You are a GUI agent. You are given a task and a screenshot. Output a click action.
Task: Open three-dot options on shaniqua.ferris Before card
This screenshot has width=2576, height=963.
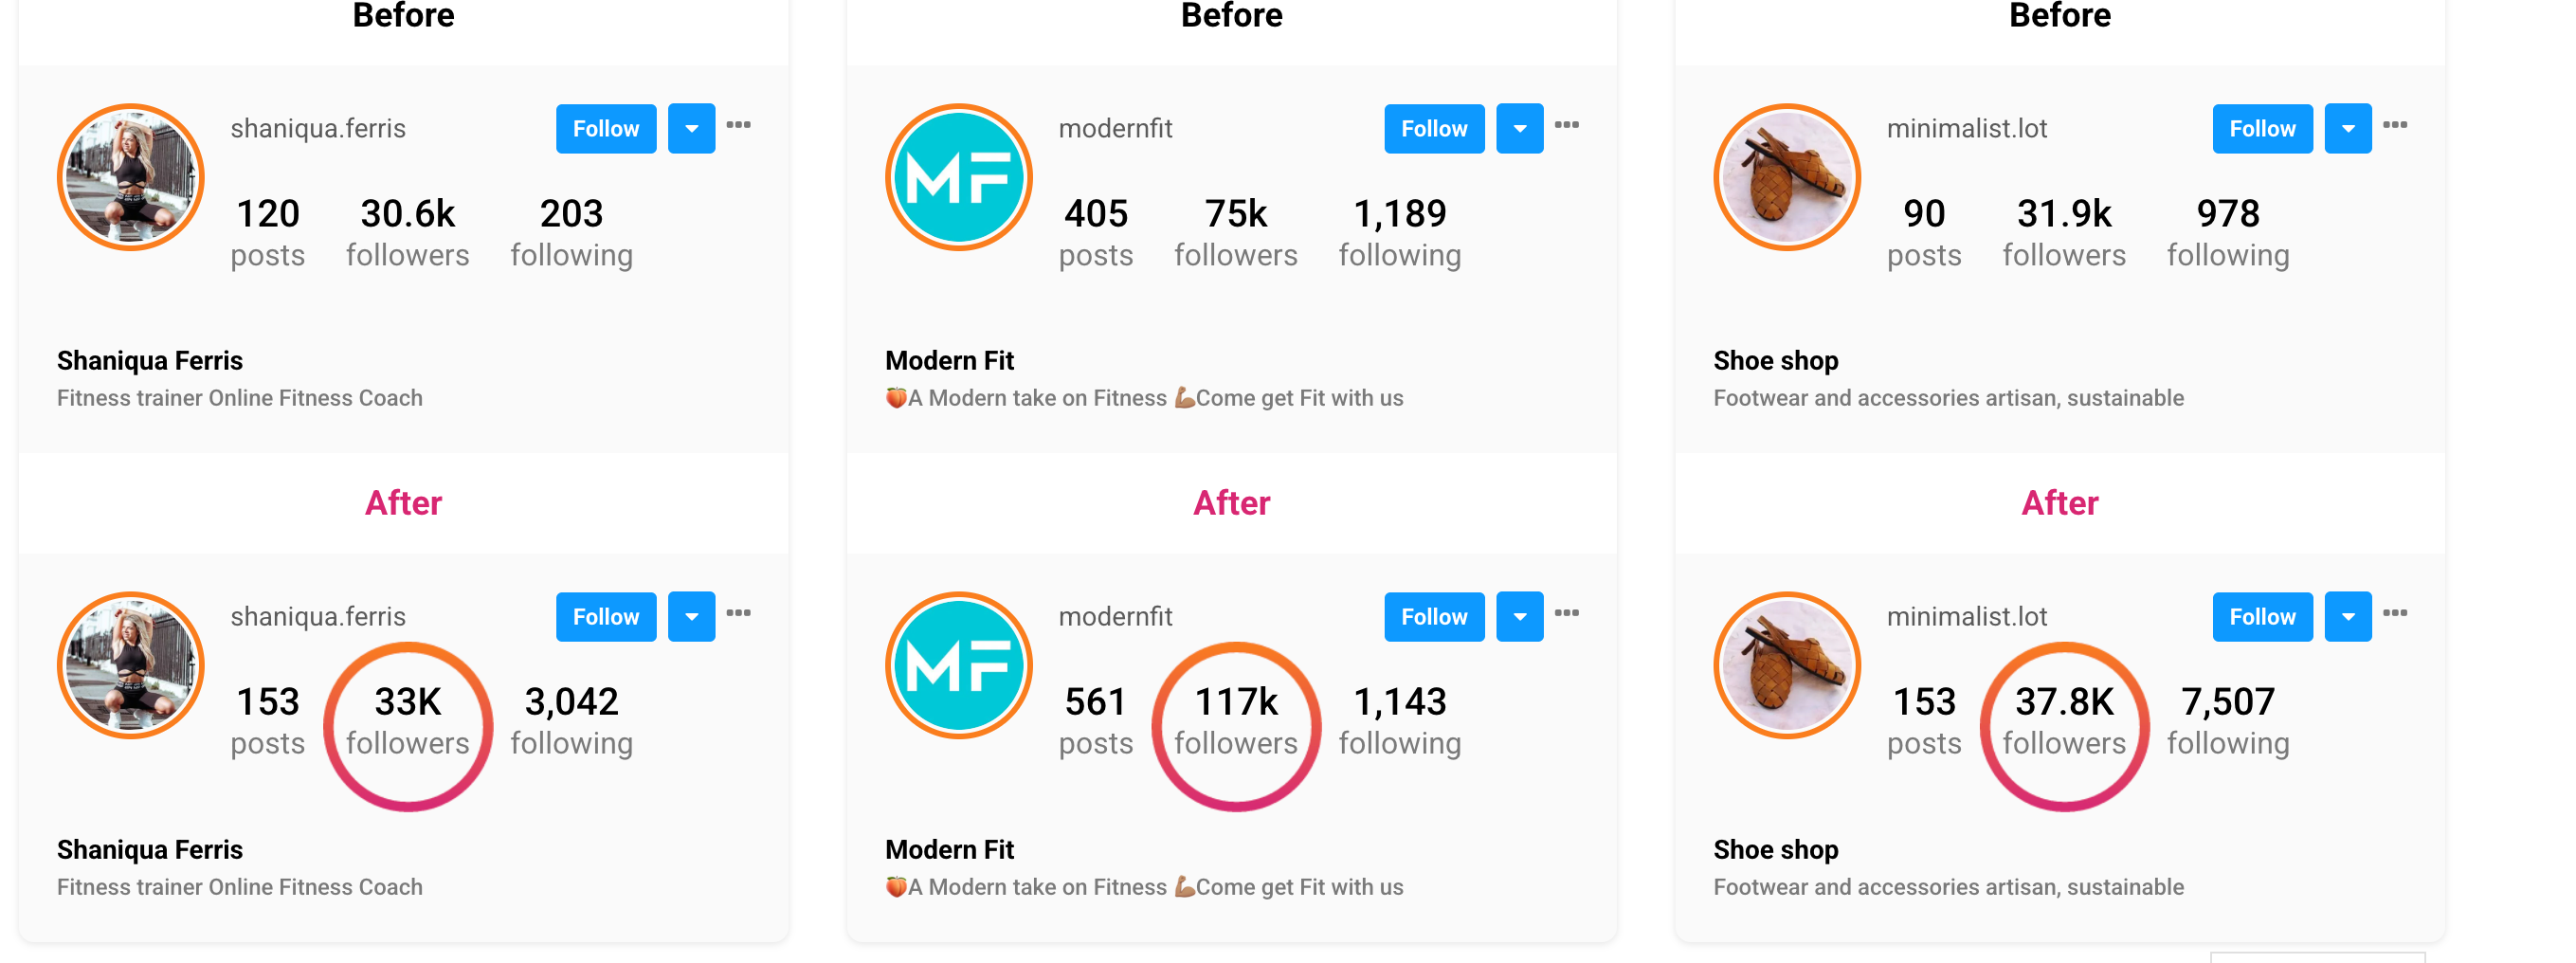click(x=738, y=125)
